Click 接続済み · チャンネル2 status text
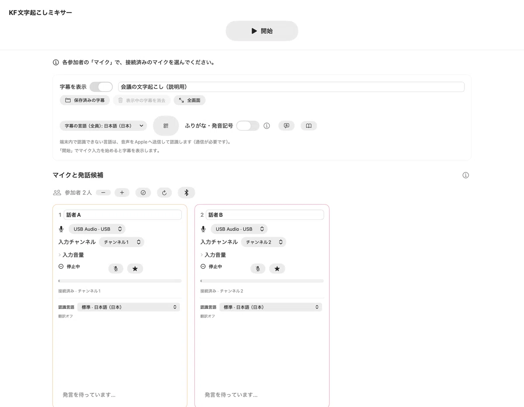Screen dimensions: 524x407 [222, 291]
